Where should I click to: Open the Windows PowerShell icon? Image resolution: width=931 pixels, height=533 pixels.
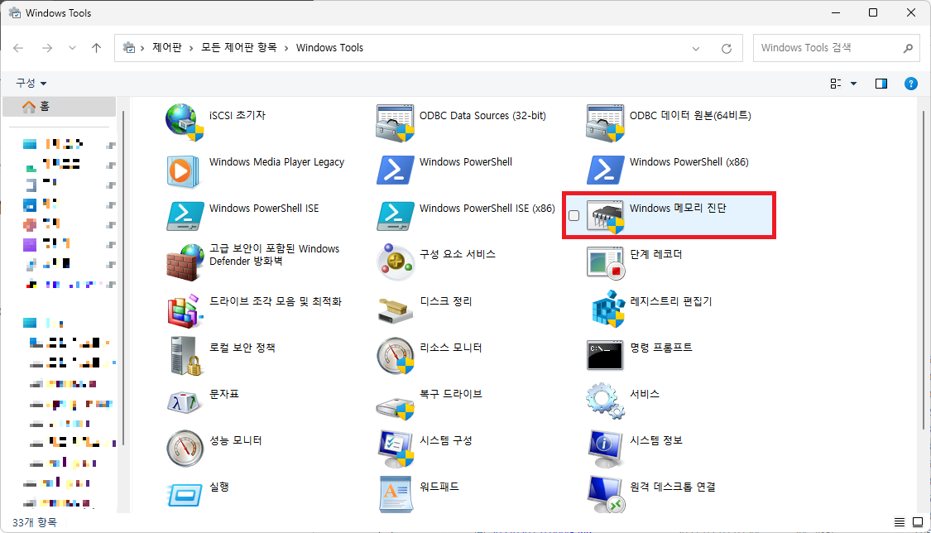tap(395, 170)
